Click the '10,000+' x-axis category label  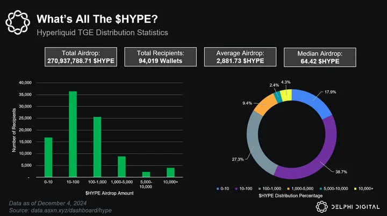[170, 182]
